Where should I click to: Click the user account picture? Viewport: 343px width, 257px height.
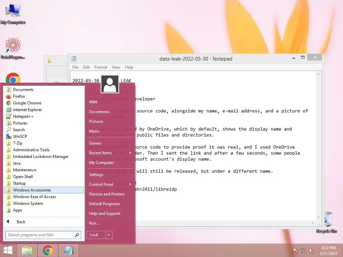pos(110,84)
